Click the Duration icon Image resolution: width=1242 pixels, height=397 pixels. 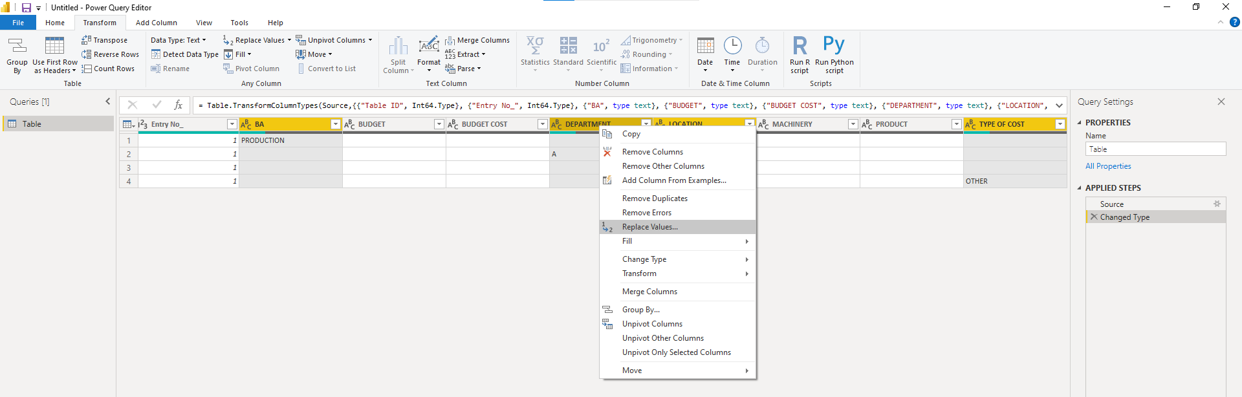click(763, 45)
